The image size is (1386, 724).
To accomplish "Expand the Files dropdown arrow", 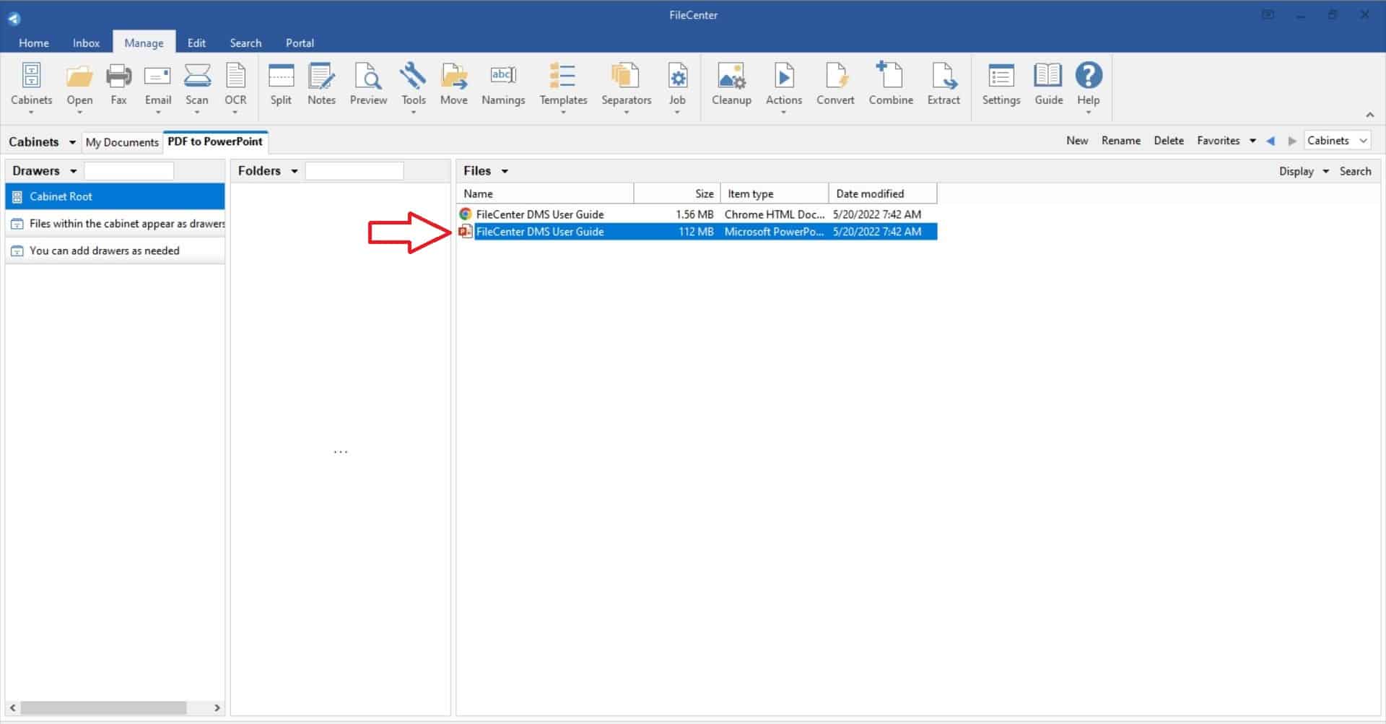I will click(505, 171).
